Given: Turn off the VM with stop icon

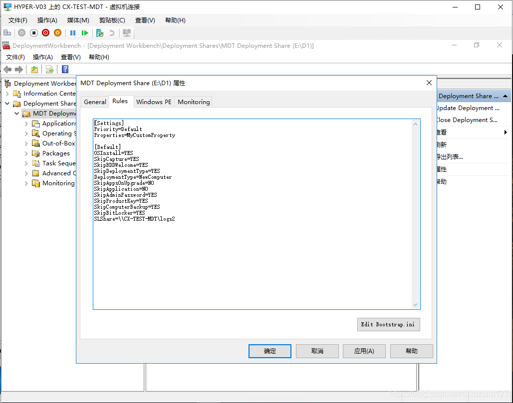Looking at the screenshot, I should 34,33.
